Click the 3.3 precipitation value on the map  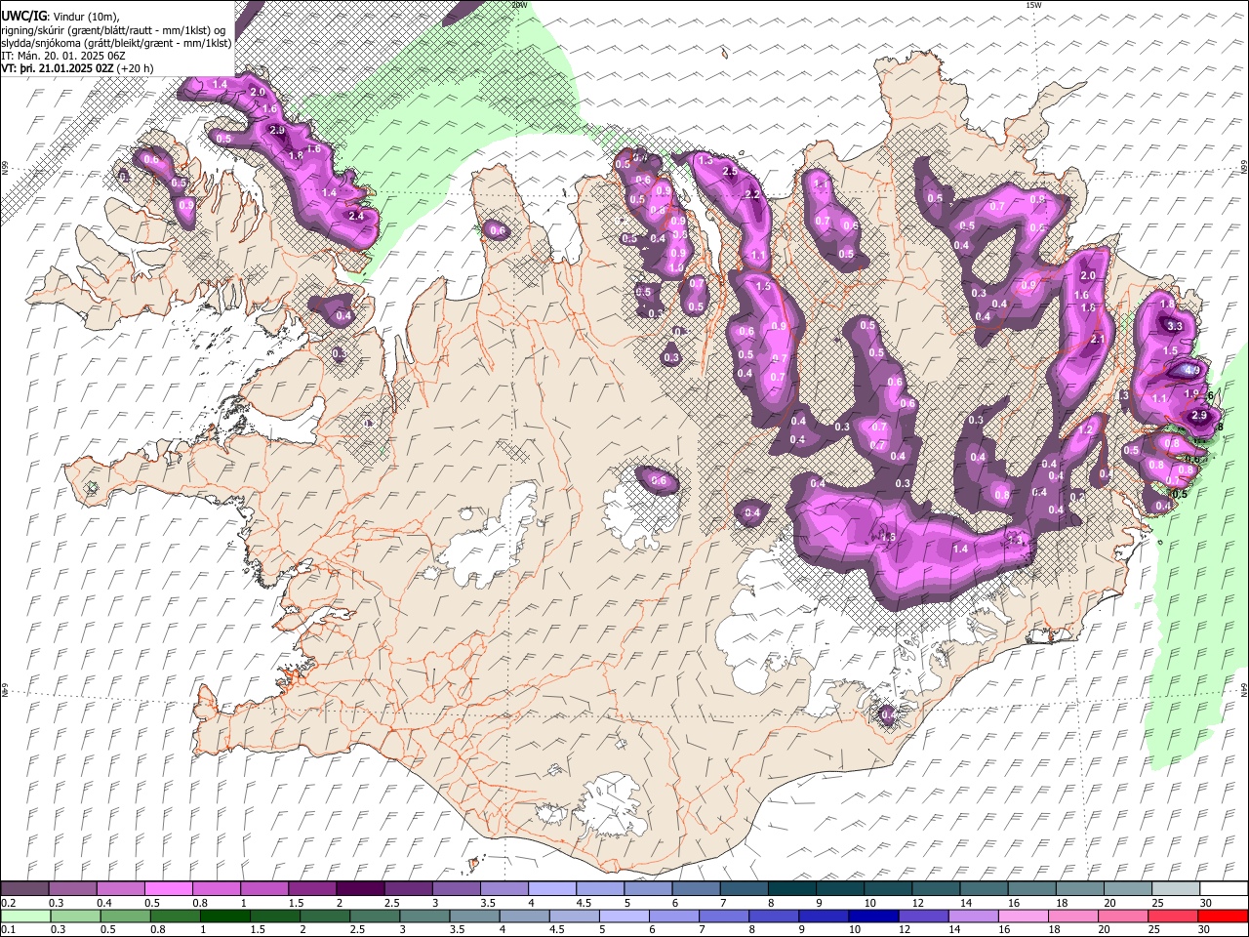point(1175,327)
